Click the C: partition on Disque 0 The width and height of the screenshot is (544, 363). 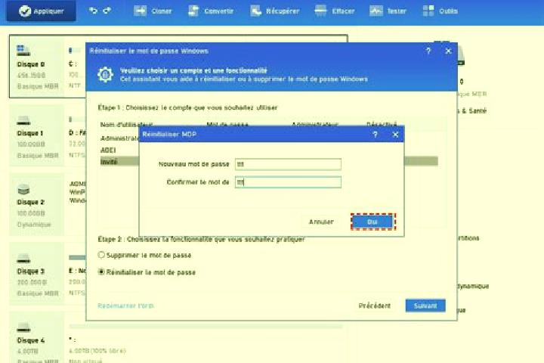coord(76,67)
